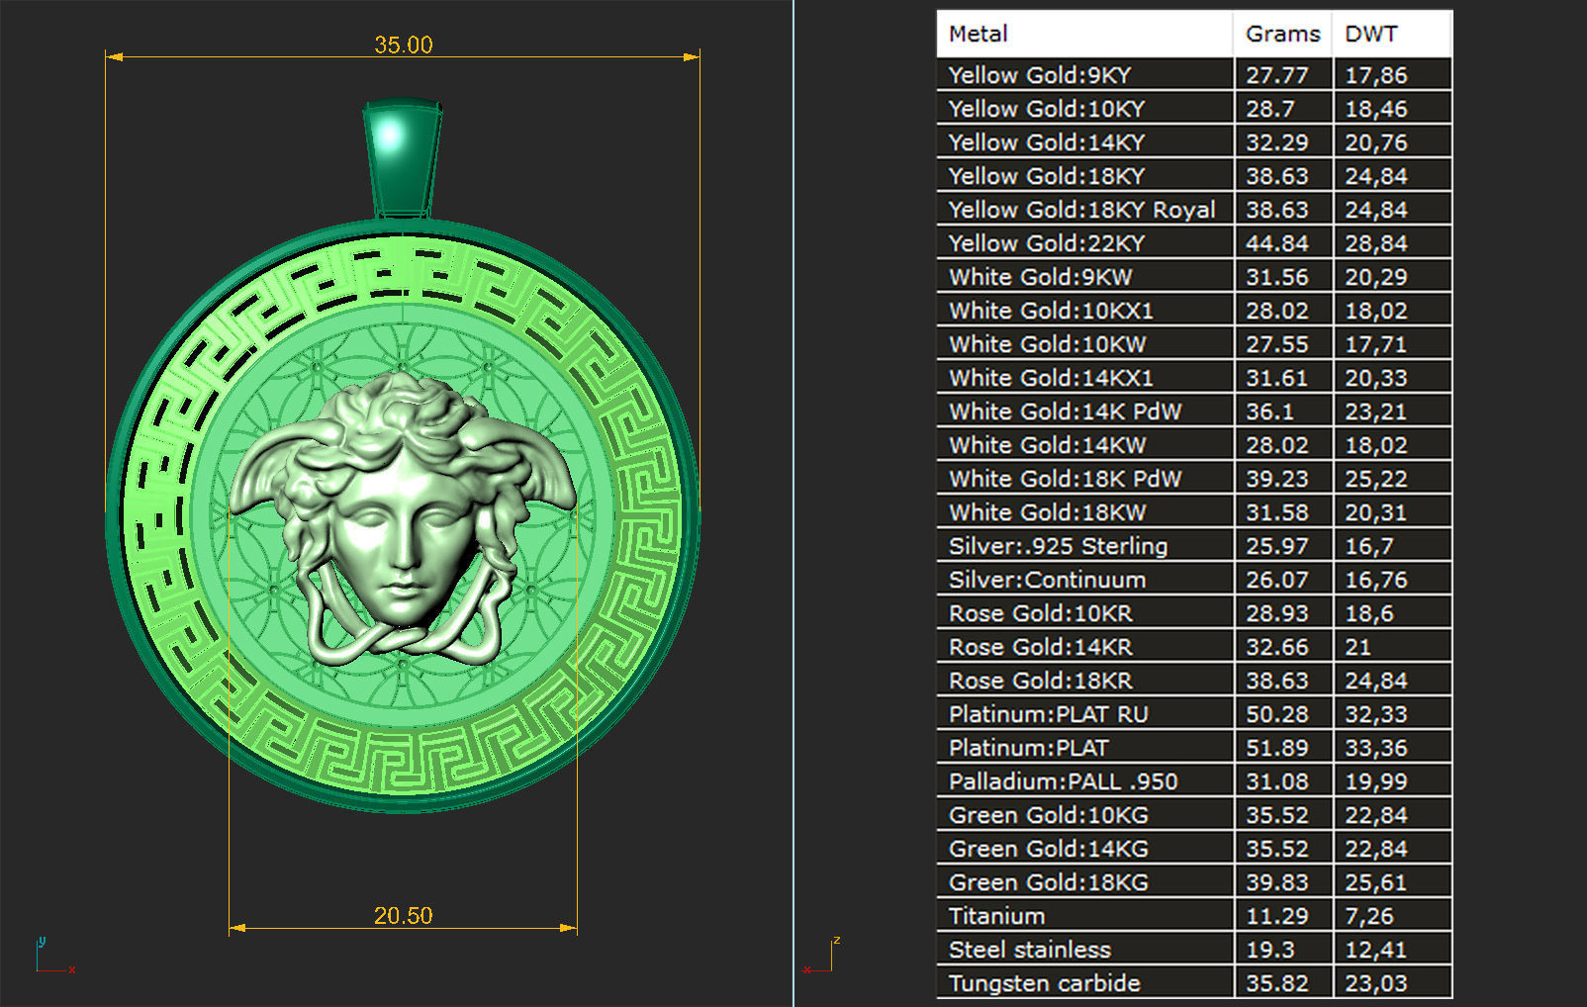1587x1007 pixels.
Task: Click the 25,61 DWT value
Action: 1376,882
